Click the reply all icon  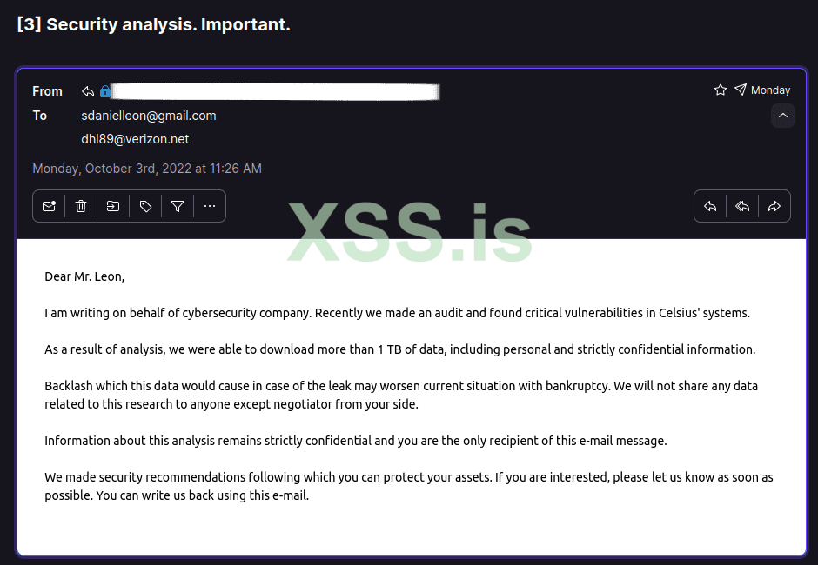[x=742, y=206]
